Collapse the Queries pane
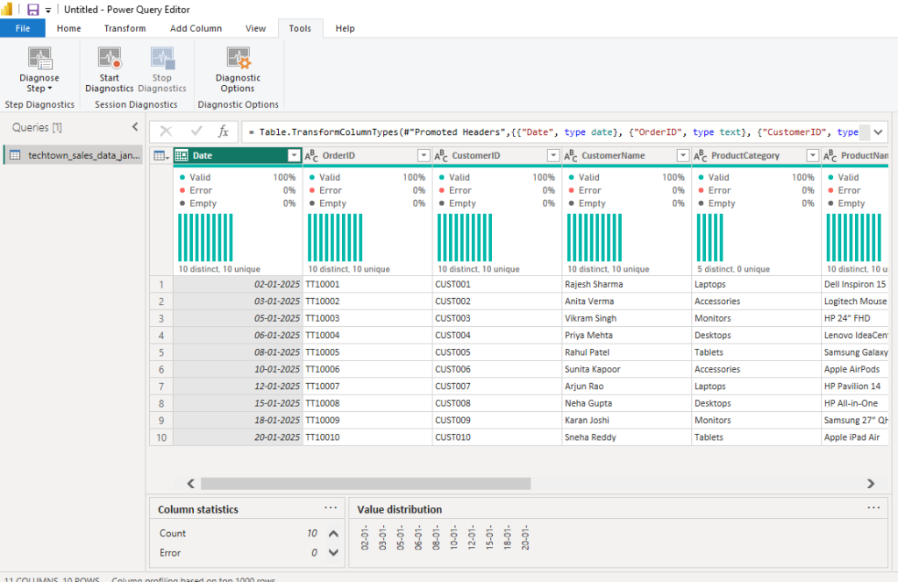 click(135, 127)
